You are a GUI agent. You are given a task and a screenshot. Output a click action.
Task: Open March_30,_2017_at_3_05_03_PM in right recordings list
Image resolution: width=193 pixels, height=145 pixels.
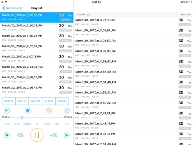pyautogui.click(x=133, y=33)
